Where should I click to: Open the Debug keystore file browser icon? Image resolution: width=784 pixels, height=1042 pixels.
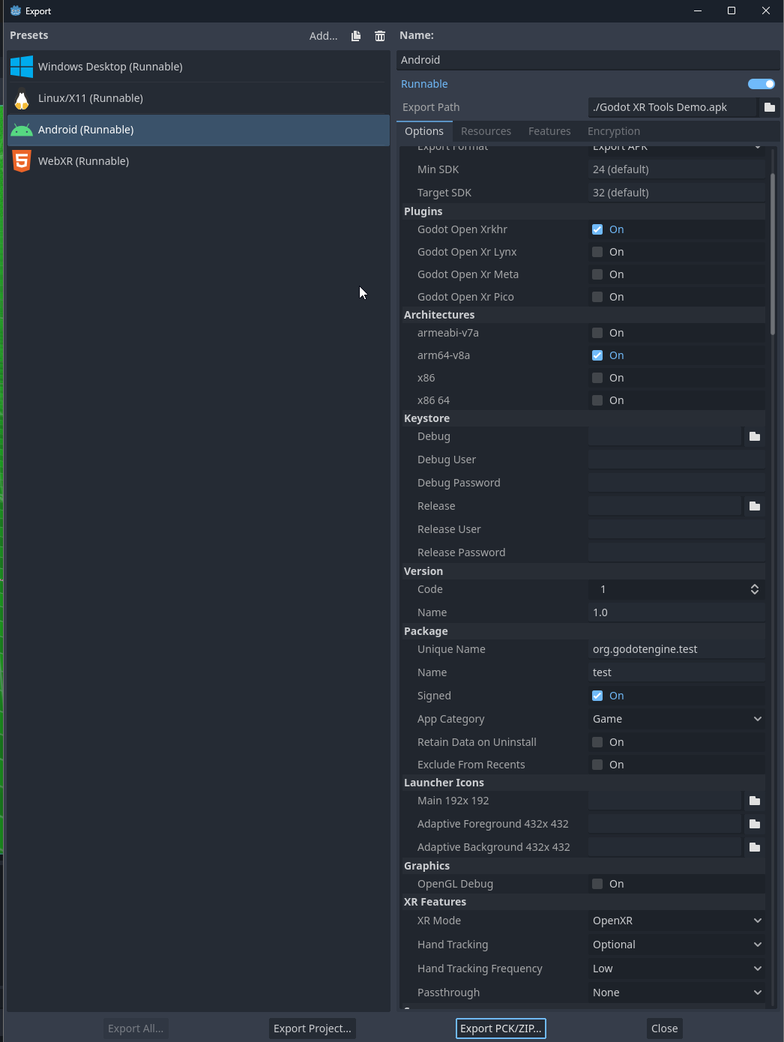[x=754, y=436]
